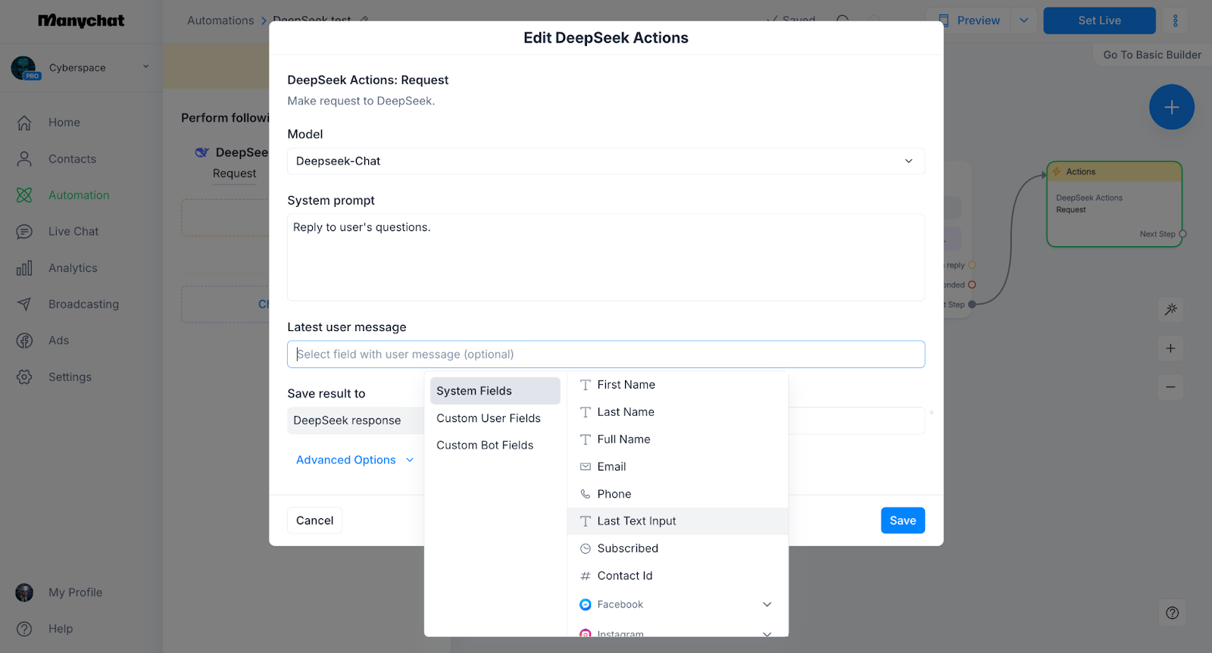The width and height of the screenshot is (1212, 653).
Task: Open Analytics bar chart icon
Action: (x=24, y=268)
